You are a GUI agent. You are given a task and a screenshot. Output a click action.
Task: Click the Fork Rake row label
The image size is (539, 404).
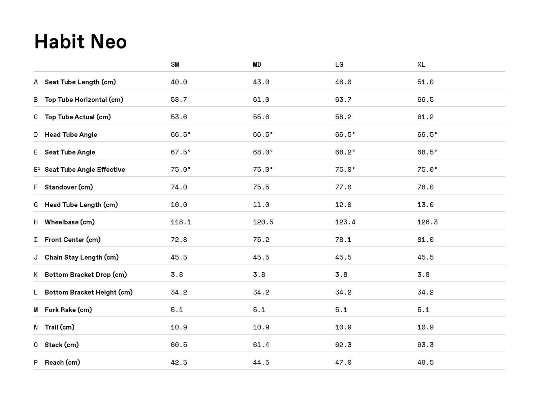tap(68, 310)
